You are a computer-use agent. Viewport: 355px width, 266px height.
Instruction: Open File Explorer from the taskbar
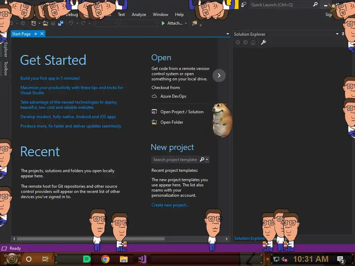(x=124, y=259)
